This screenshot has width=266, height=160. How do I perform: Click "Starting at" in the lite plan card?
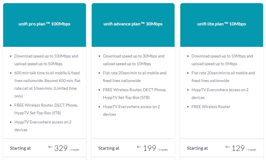197,148
